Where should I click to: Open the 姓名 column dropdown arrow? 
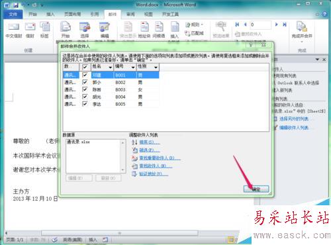(110, 67)
